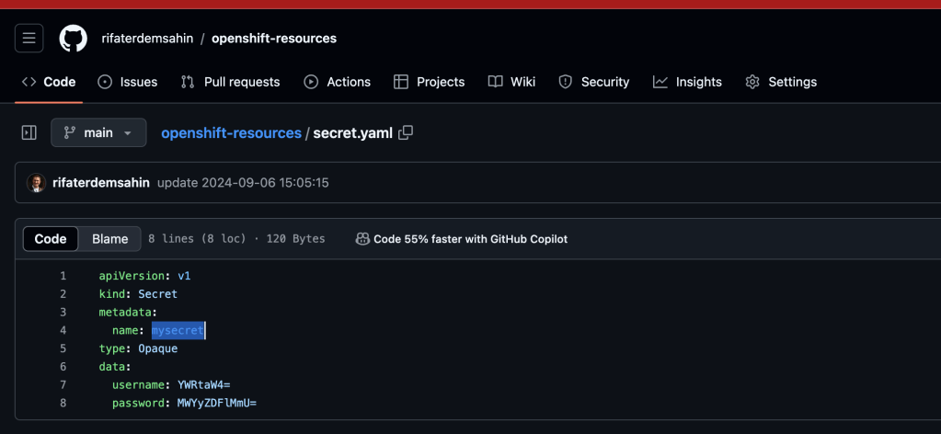Open the Projects tab
941x434 pixels.
pos(429,82)
